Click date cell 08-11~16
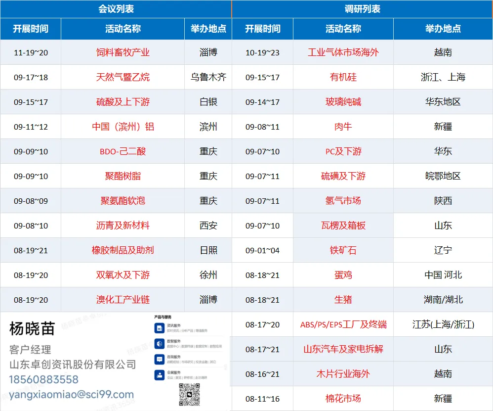This screenshot has height=411, width=493. pyautogui.click(x=262, y=399)
